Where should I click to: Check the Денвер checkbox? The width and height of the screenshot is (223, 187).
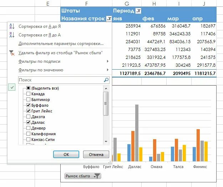coord(28,128)
